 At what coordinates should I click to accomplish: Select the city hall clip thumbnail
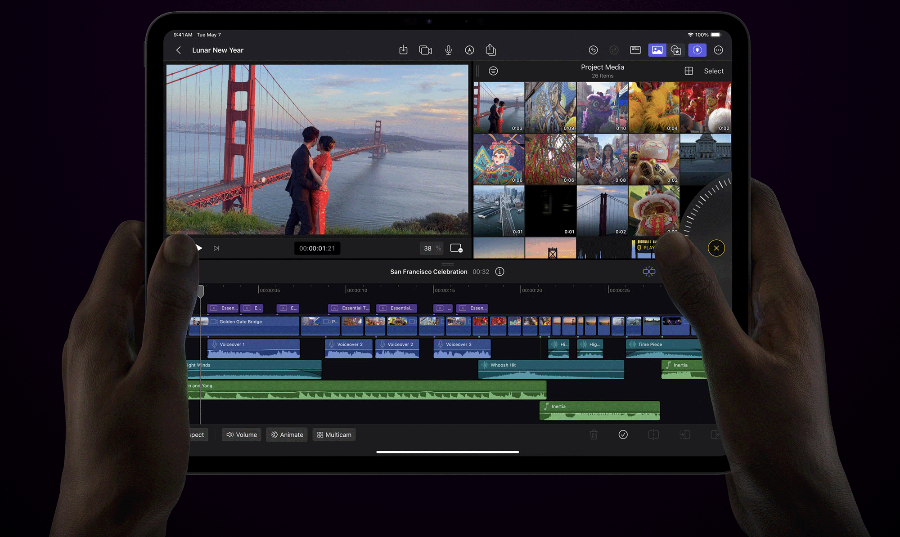click(x=706, y=159)
